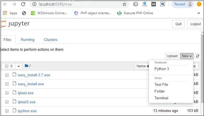204x116 pixels.
Task: Click the file icon beside easy_install-3.7.exe
Action: point(15,74)
